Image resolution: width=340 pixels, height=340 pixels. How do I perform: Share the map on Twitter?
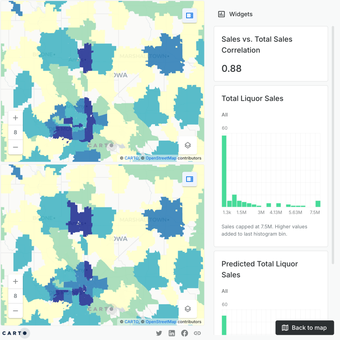[159, 333]
